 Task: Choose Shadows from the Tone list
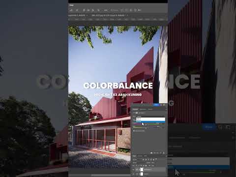(150, 118)
